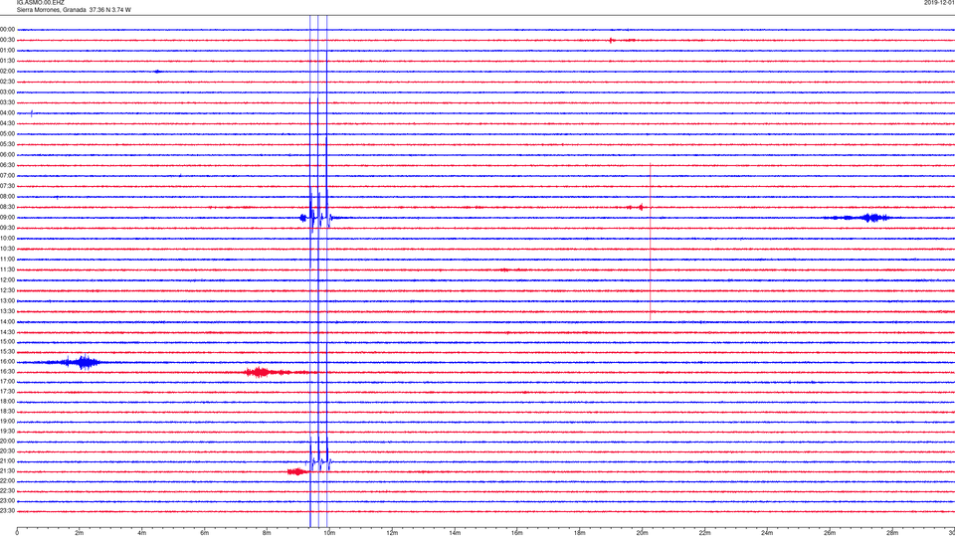Click the "18m" x-axis tick label

click(579, 533)
